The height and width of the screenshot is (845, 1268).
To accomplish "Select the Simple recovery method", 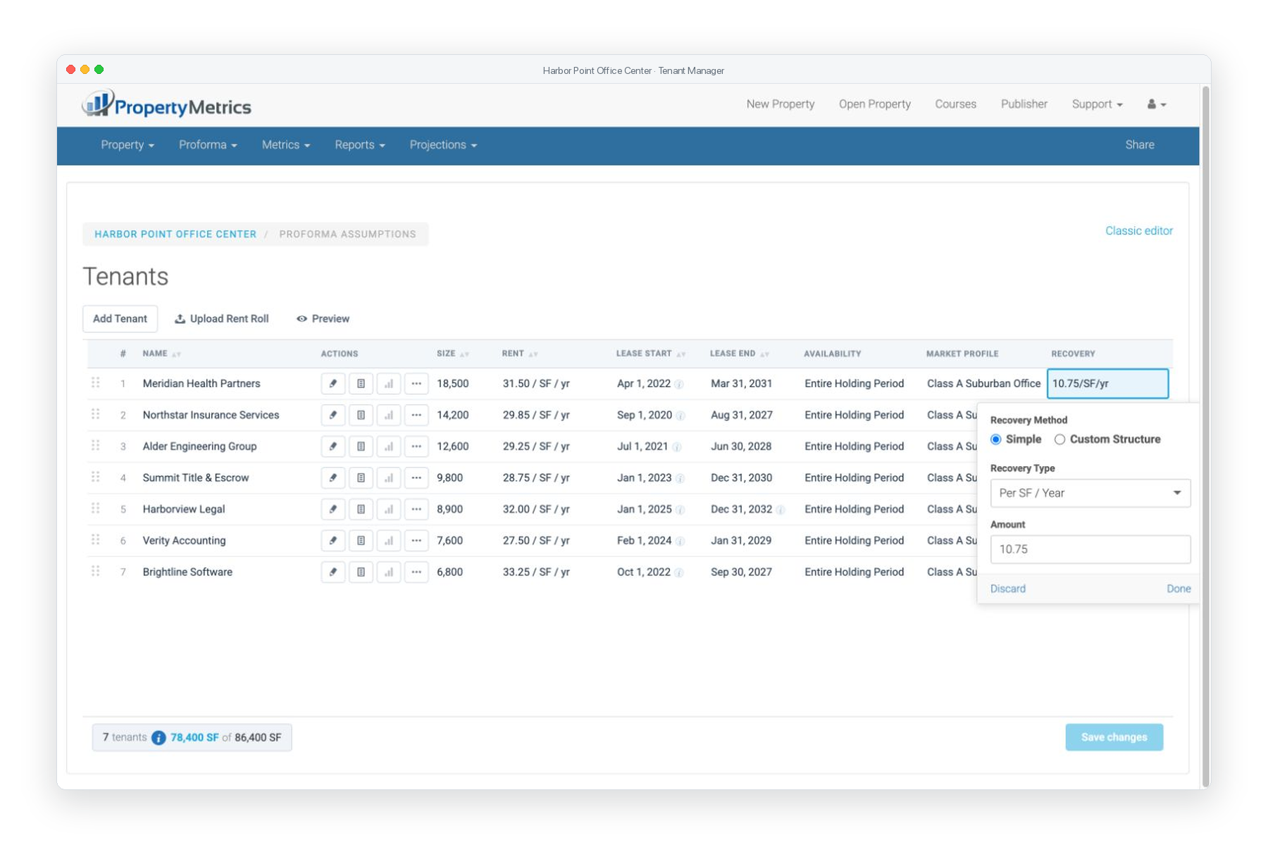I will point(996,439).
